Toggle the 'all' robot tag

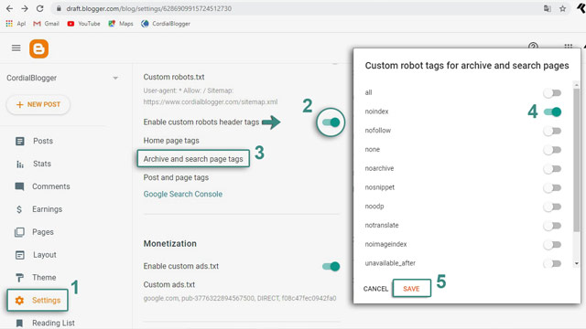click(552, 93)
